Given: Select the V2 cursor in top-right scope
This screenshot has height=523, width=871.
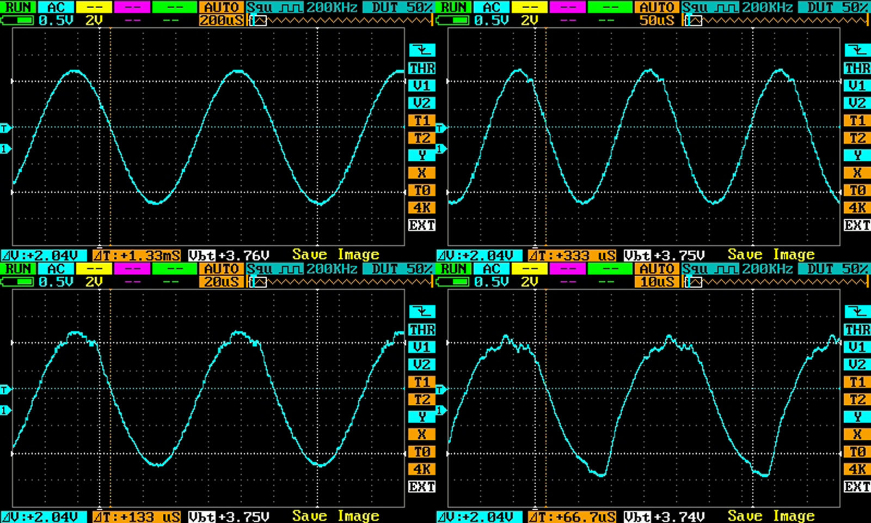Looking at the screenshot, I should tap(857, 103).
